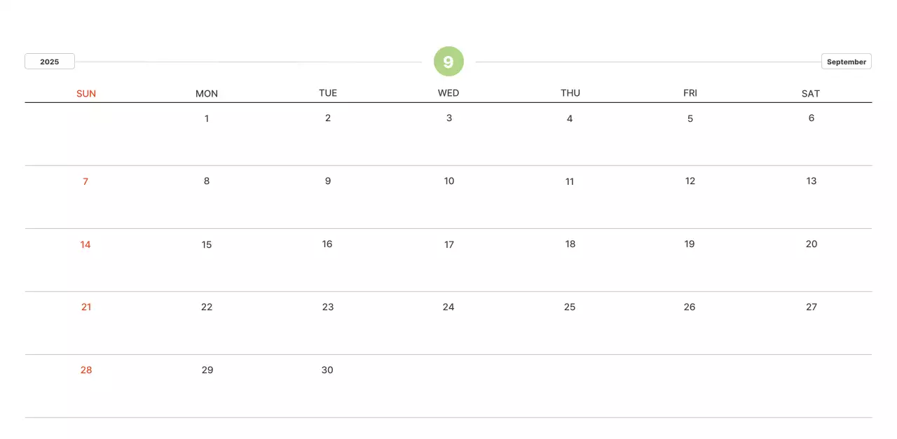Open the September month selector
Viewport: 897px width, 439px height.
(x=846, y=62)
